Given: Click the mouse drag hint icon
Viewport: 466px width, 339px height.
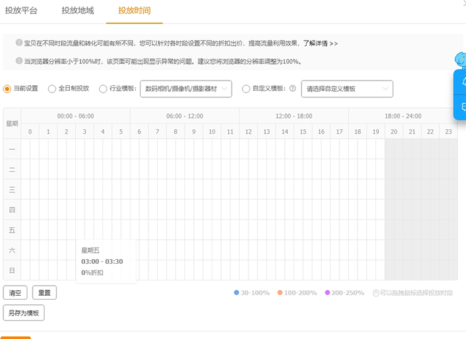Looking at the screenshot, I should click(x=375, y=293).
